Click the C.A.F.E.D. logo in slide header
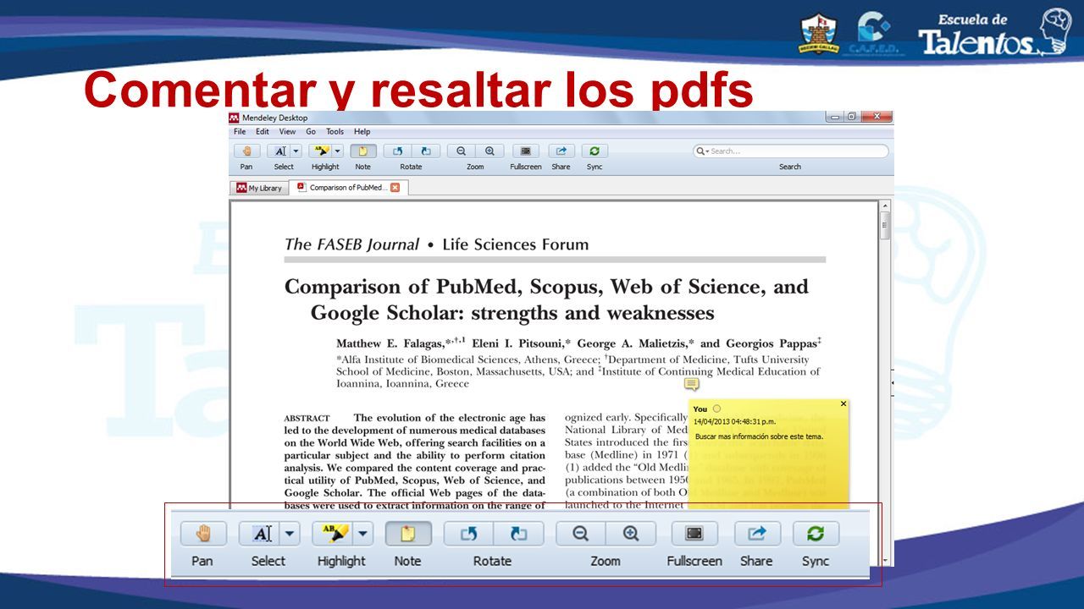The image size is (1084, 609). [875, 34]
